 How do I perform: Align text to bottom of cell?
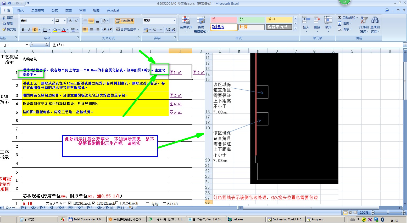pos(97,21)
